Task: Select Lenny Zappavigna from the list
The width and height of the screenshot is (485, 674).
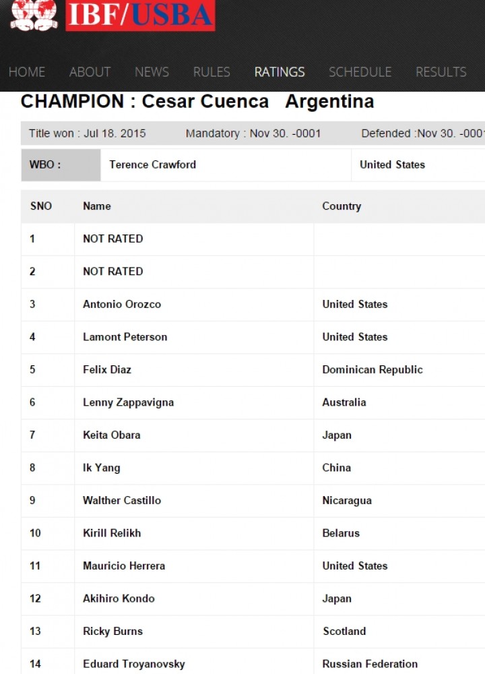Action: pyautogui.click(x=129, y=403)
